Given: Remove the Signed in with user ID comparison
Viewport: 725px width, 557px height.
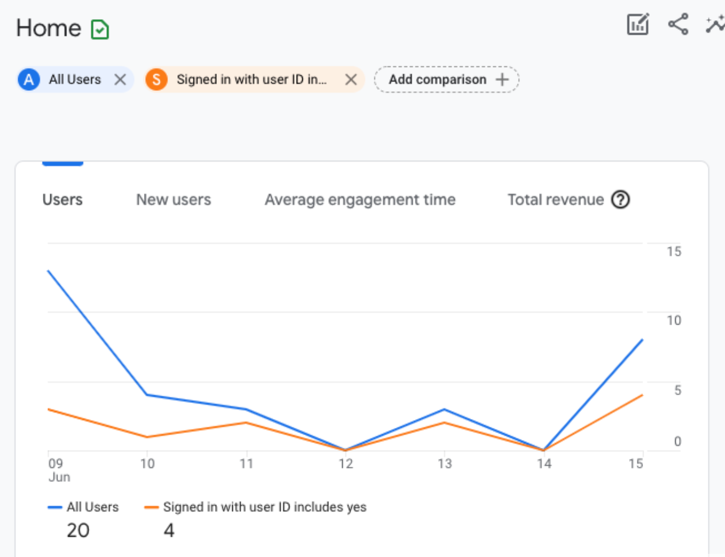Looking at the screenshot, I should 351,79.
